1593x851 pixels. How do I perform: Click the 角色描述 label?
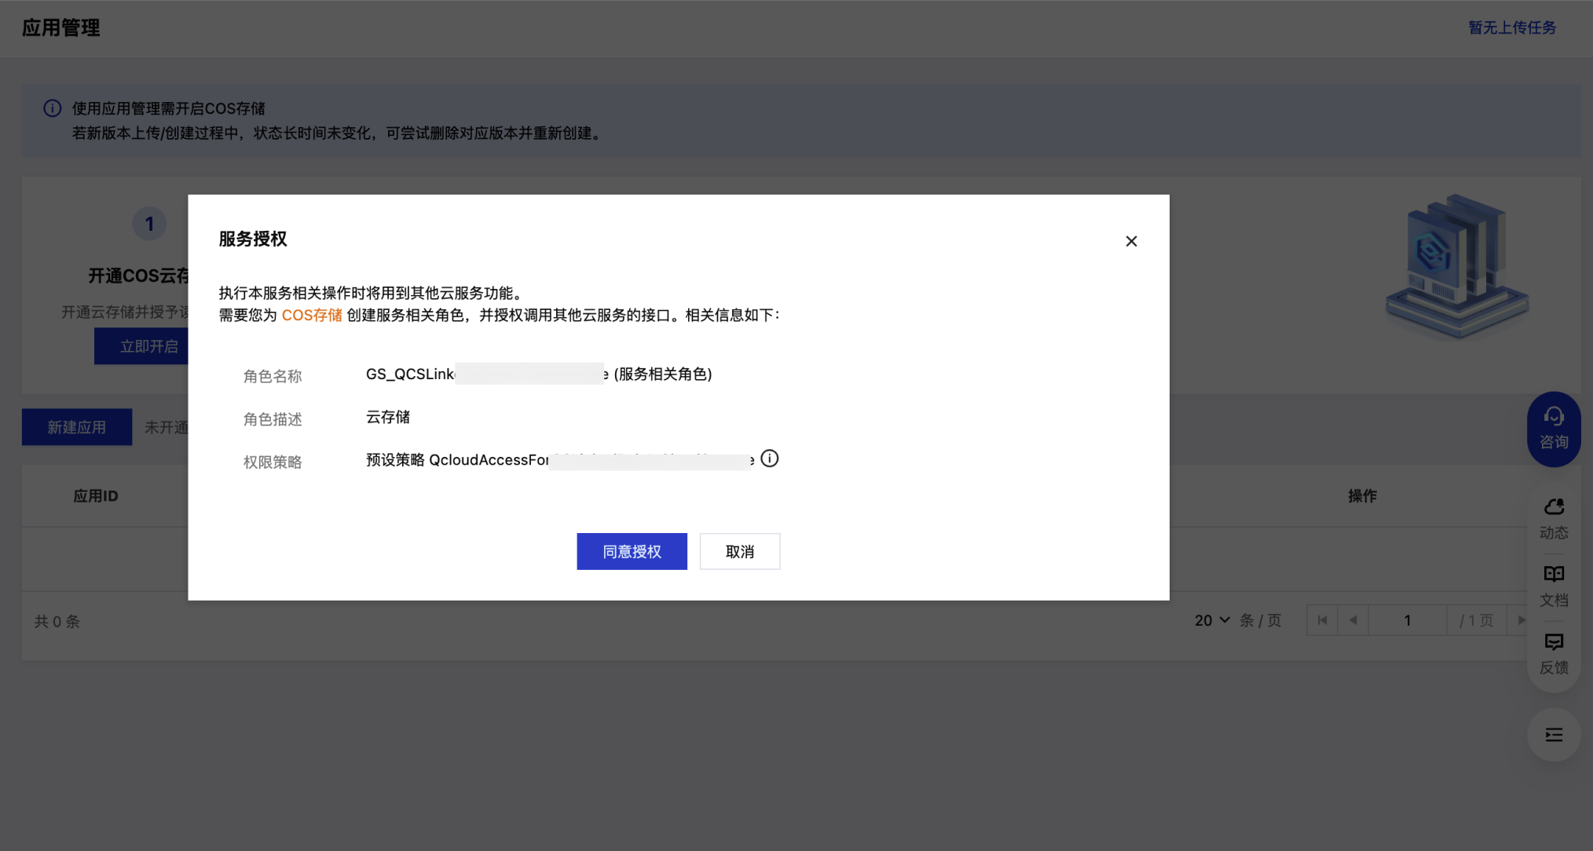tap(273, 419)
